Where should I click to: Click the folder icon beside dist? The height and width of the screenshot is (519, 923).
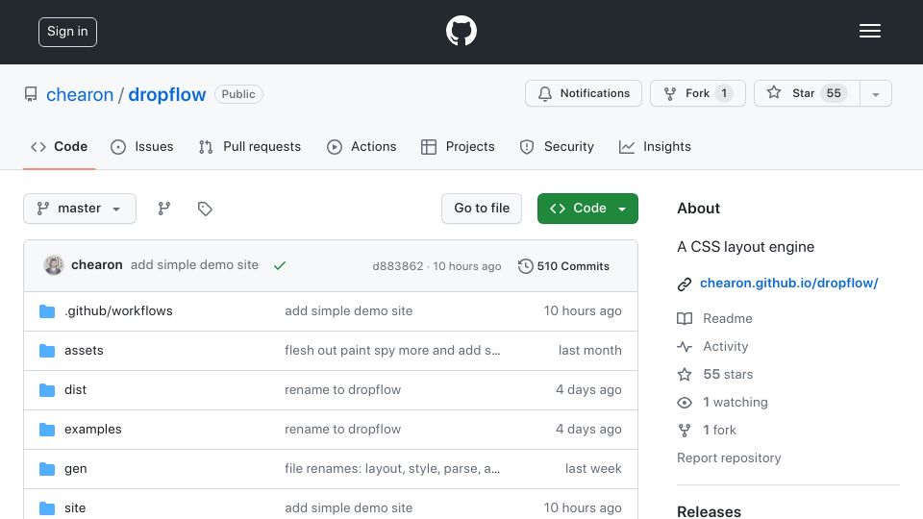click(x=47, y=390)
